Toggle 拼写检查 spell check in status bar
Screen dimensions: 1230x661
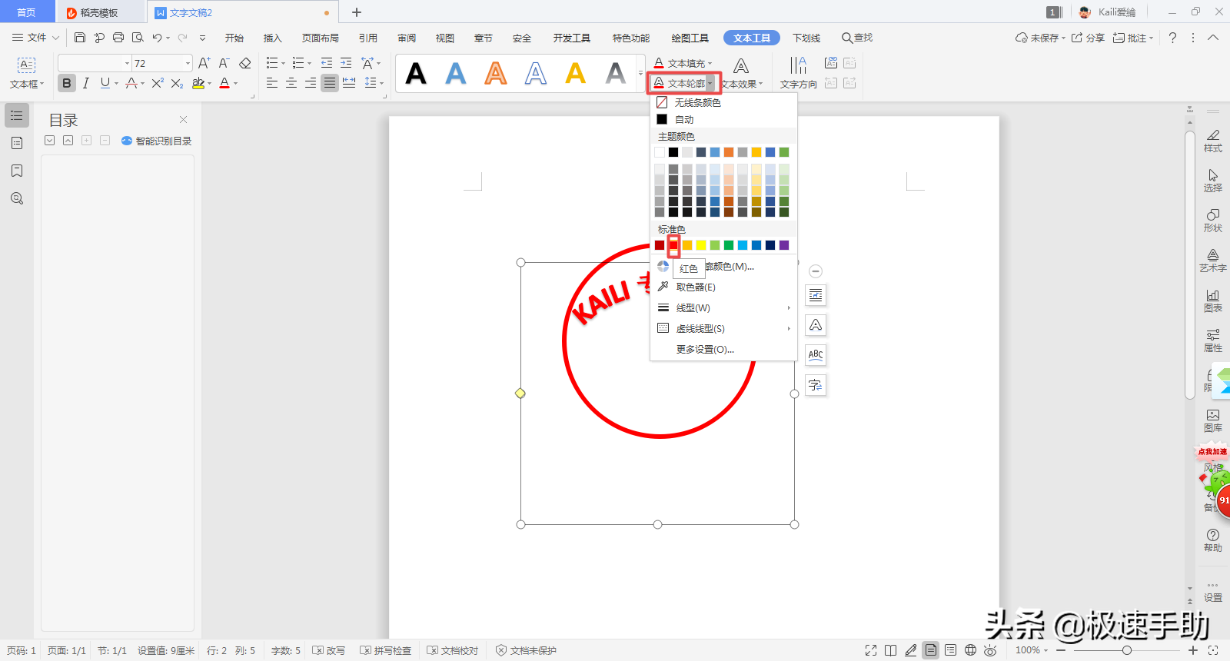[x=386, y=650]
